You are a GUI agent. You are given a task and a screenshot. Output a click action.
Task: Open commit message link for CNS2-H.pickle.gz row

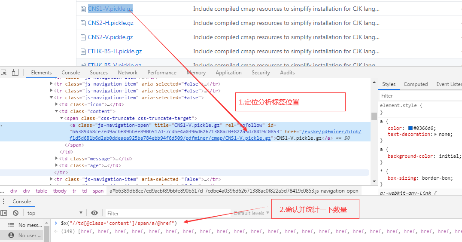coord(286,23)
